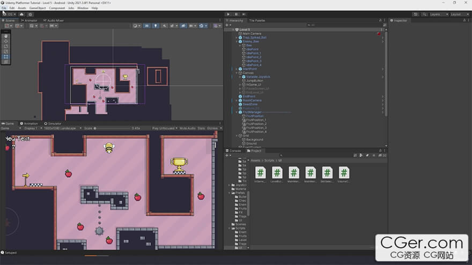This screenshot has height=265, width=472.
Task: Switch to the Audio Mixer tab
Action: coord(54,20)
